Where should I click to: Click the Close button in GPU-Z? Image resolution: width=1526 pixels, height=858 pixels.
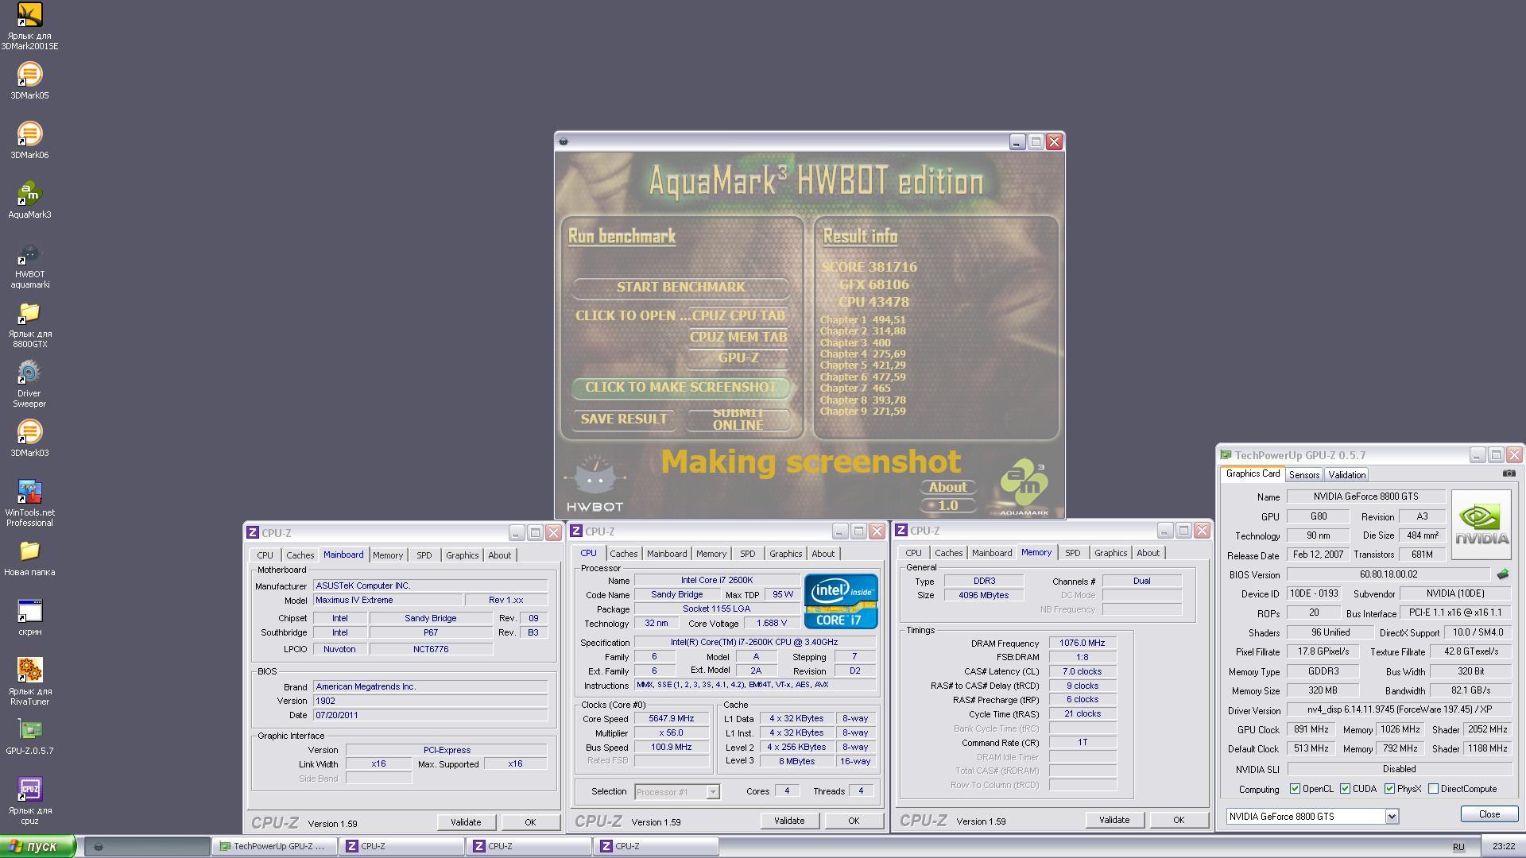click(x=1489, y=814)
